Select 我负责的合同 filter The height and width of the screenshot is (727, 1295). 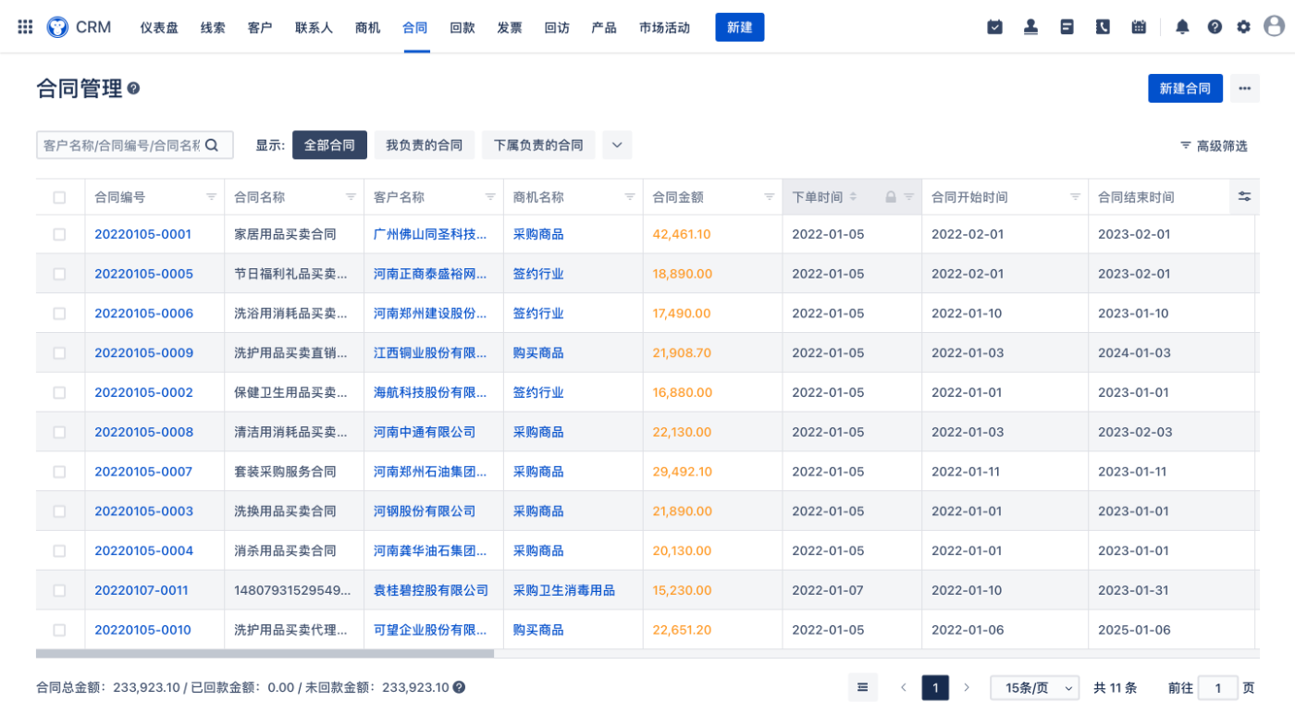(x=424, y=145)
